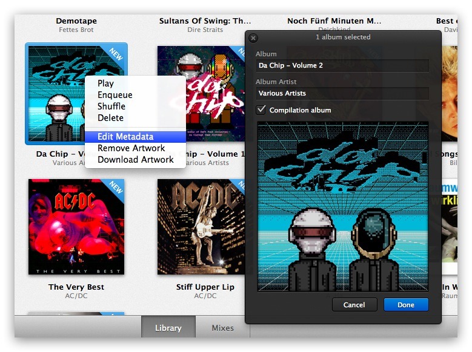Select Enqueue in the context menu
The width and height of the screenshot is (472, 352).
click(x=136, y=95)
